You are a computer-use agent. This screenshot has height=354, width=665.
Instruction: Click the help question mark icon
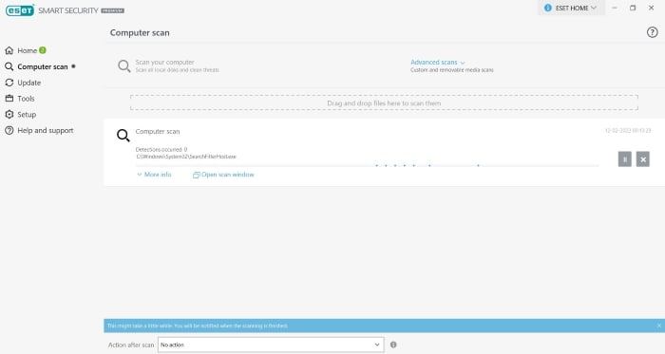tap(652, 32)
